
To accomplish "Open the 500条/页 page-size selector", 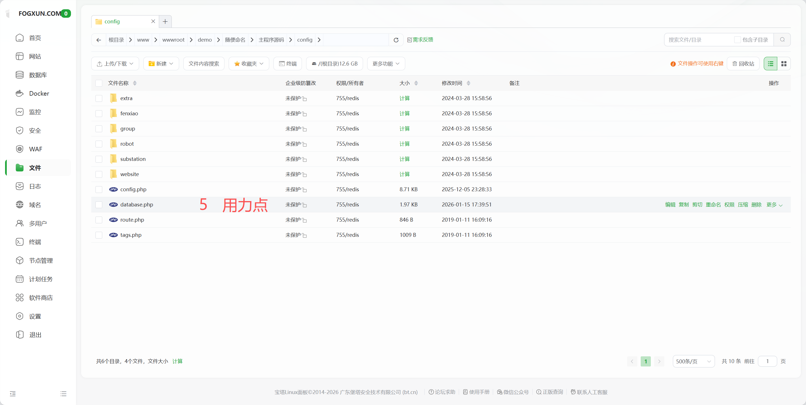I will (693, 361).
